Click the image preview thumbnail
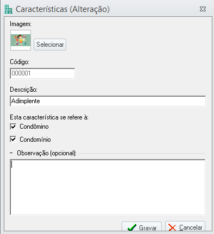This screenshot has height=234, width=214. (x=21, y=40)
